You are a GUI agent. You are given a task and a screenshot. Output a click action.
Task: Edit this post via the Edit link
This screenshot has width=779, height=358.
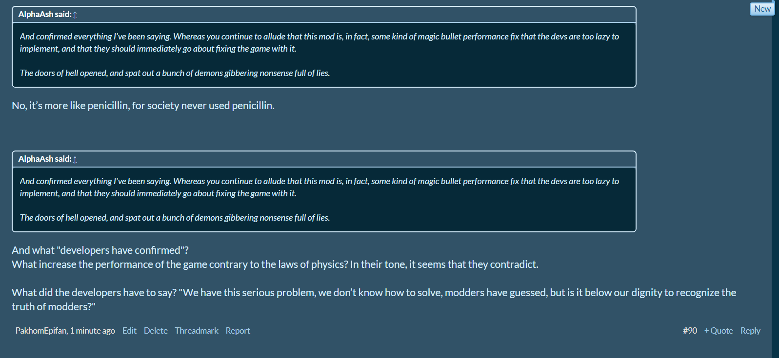(129, 331)
